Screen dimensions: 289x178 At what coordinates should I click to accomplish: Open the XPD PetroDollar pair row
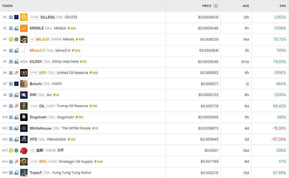(x=33, y=139)
